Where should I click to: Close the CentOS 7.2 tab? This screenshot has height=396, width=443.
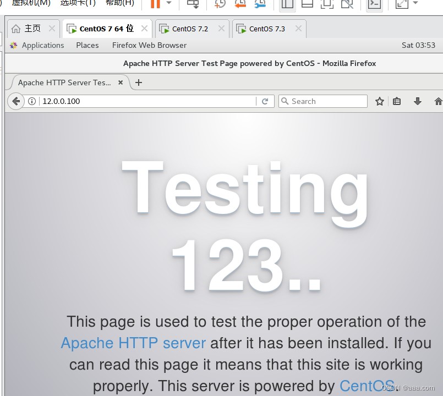pyautogui.click(x=221, y=28)
